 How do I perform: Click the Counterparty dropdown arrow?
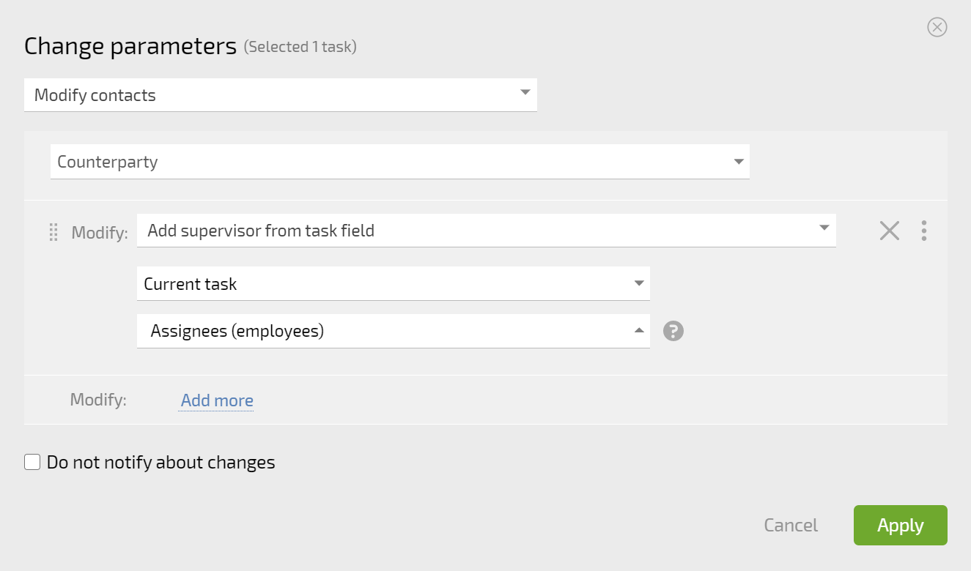[739, 162]
